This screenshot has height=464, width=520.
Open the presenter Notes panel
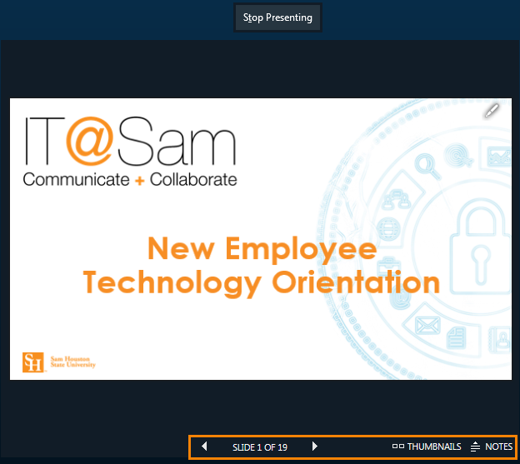(492, 447)
